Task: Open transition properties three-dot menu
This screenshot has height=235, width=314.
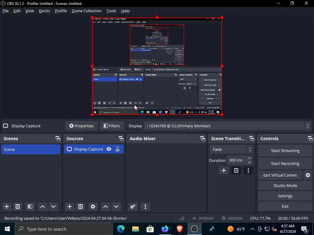Action: click(248, 170)
